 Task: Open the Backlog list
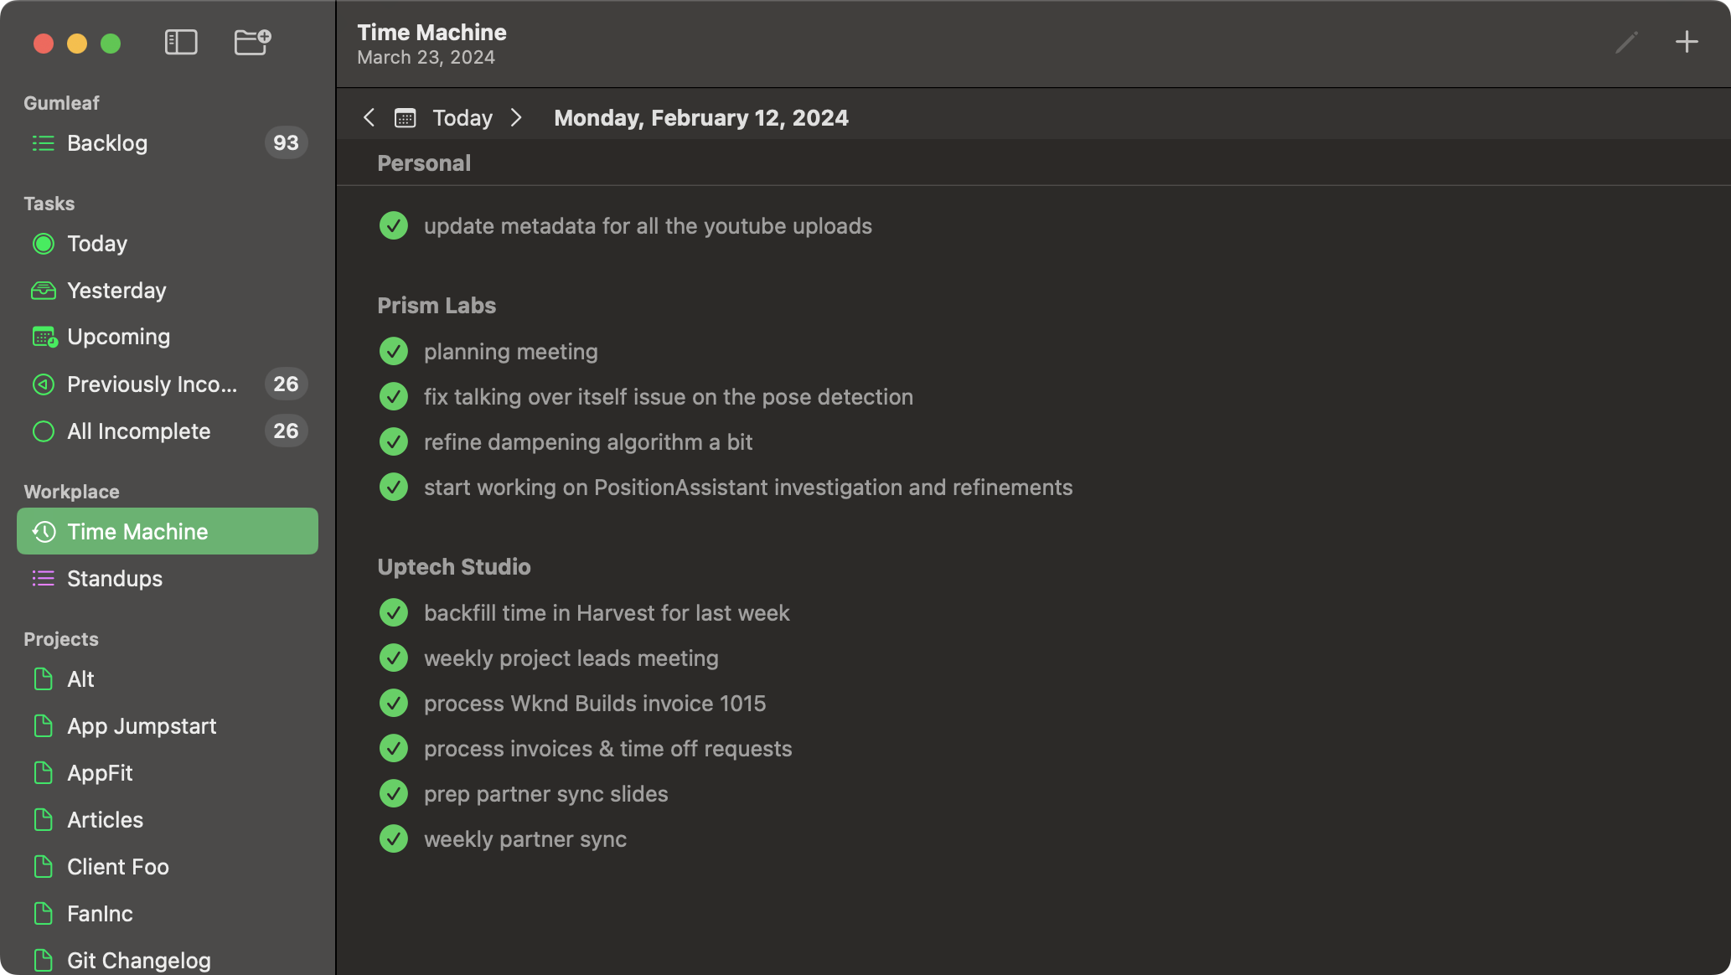point(107,143)
